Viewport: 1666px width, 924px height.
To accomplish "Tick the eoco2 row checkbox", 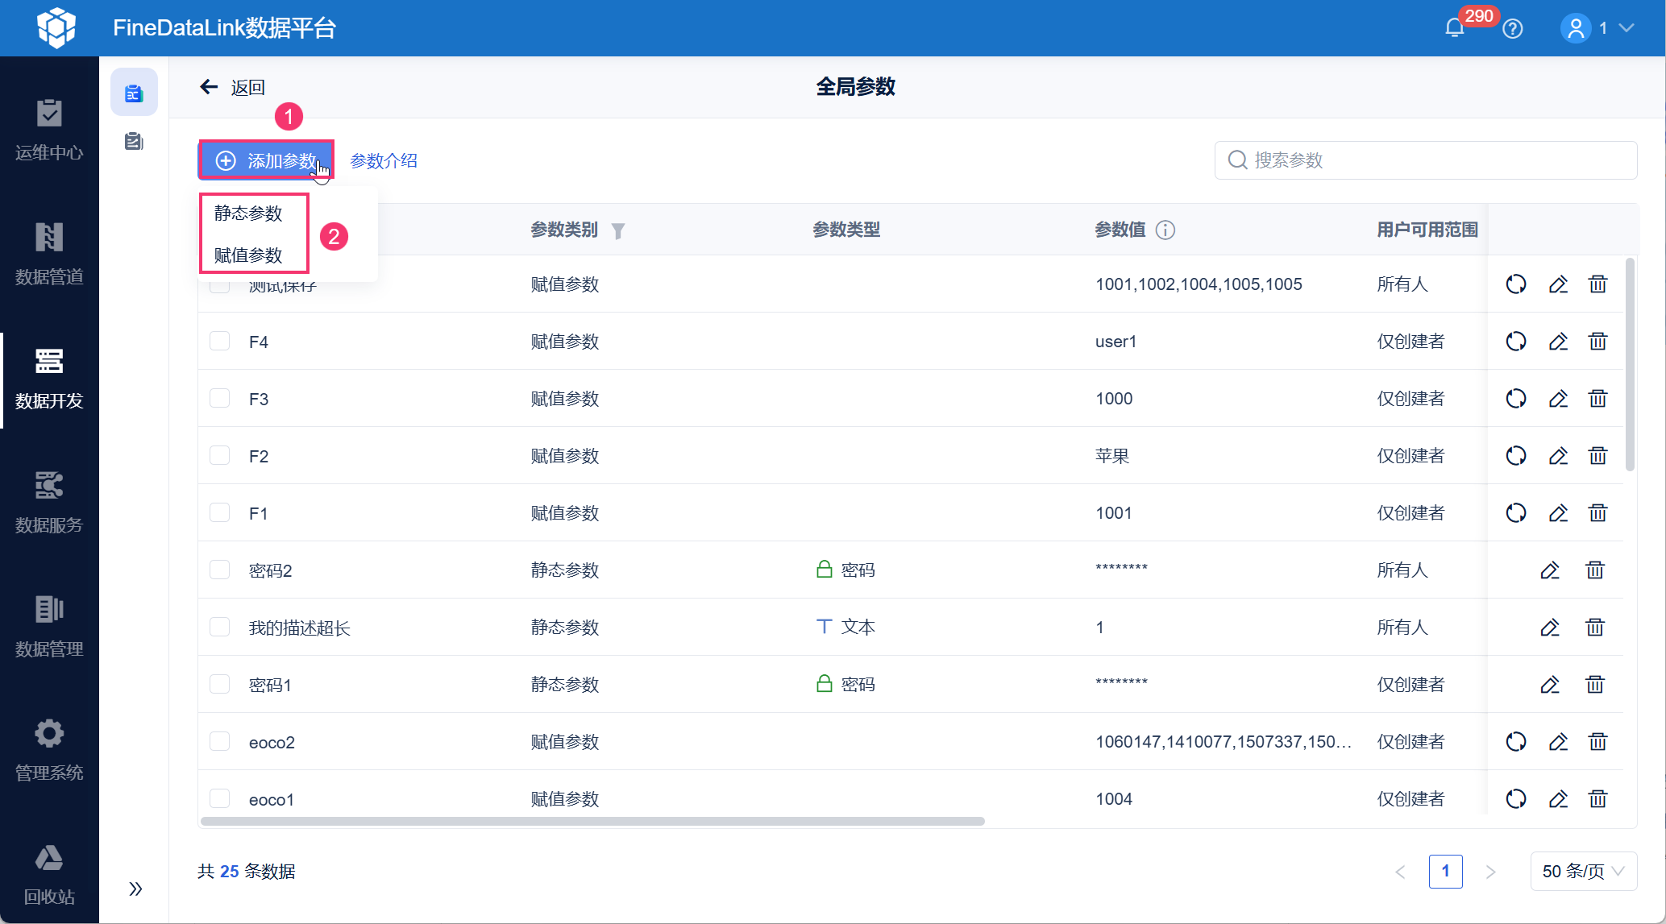I will (x=220, y=742).
